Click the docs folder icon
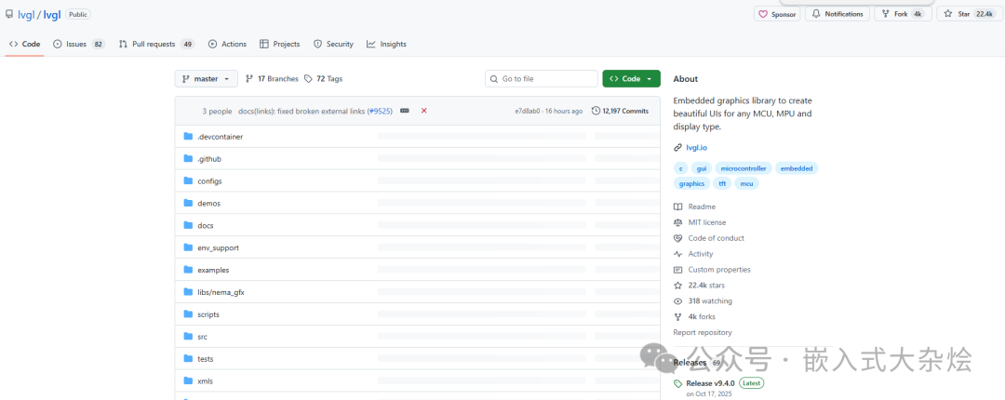Screen dimensions: 1005x400 (188, 225)
